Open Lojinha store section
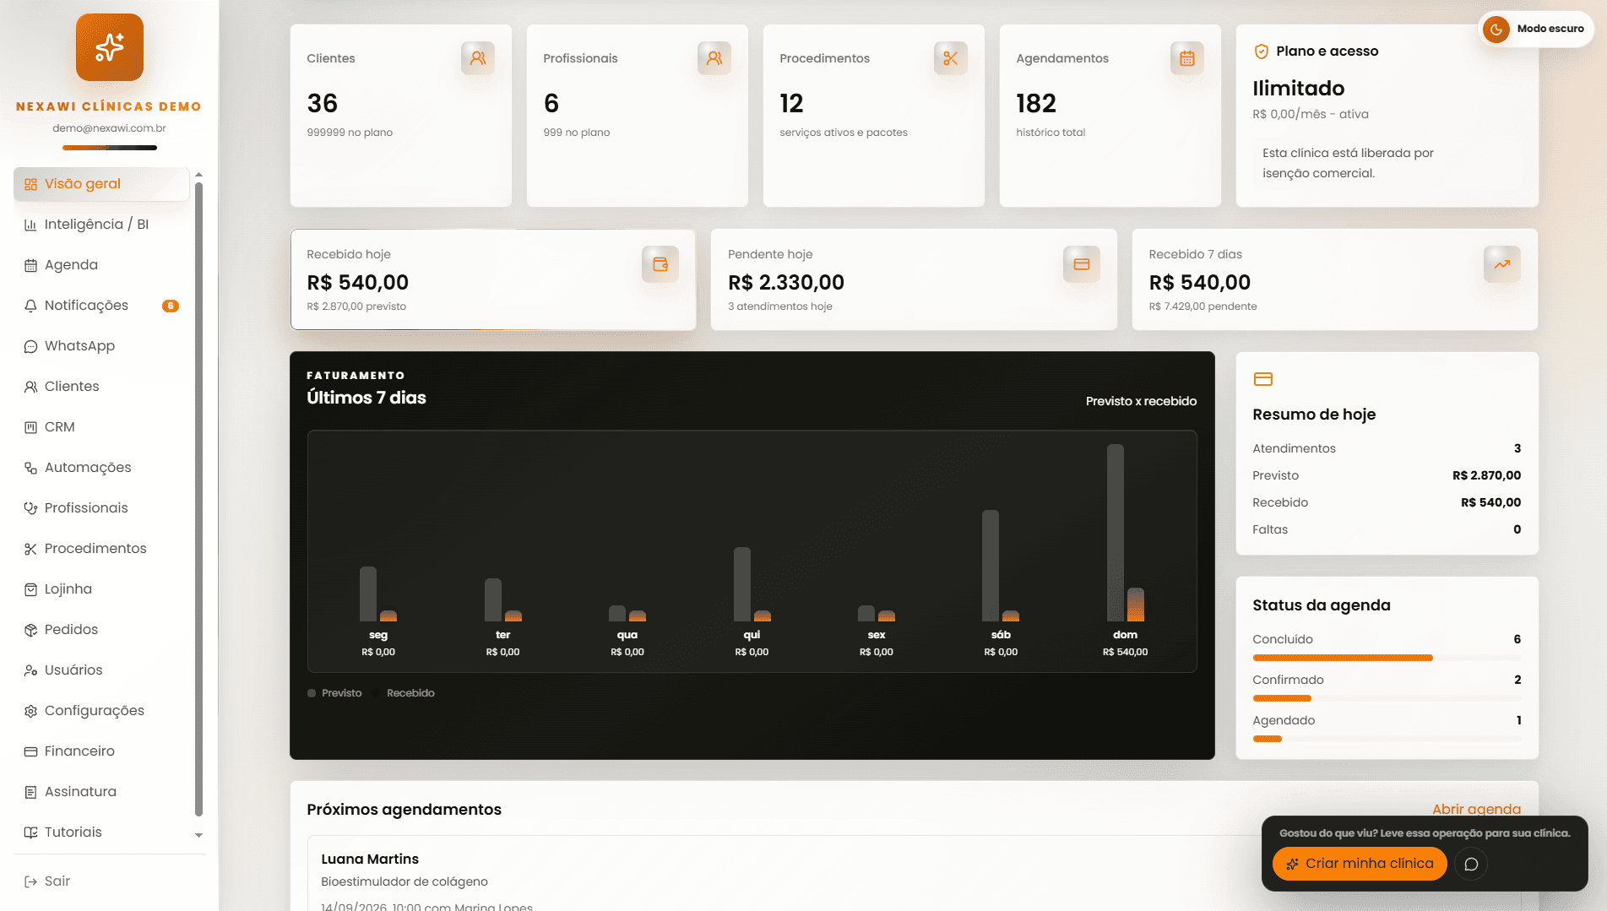 pyautogui.click(x=101, y=589)
